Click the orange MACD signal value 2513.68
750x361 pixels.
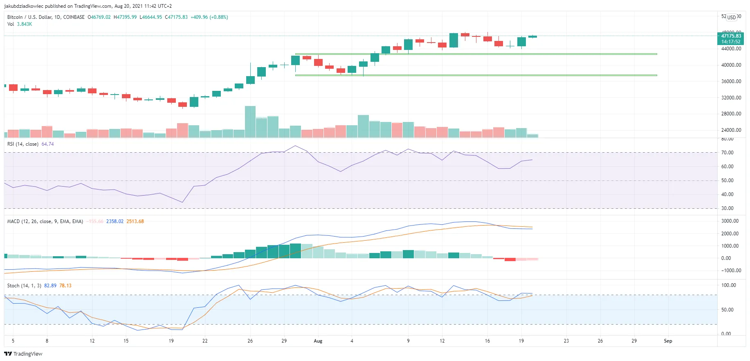click(x=135, y=221)
